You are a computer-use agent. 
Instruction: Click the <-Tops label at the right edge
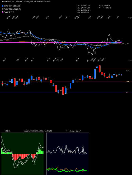click(130, 18)
